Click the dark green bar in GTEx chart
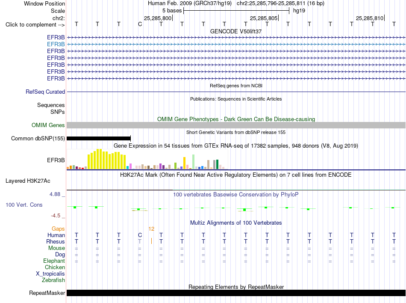 pyautogui.click(x=217, y=164)
